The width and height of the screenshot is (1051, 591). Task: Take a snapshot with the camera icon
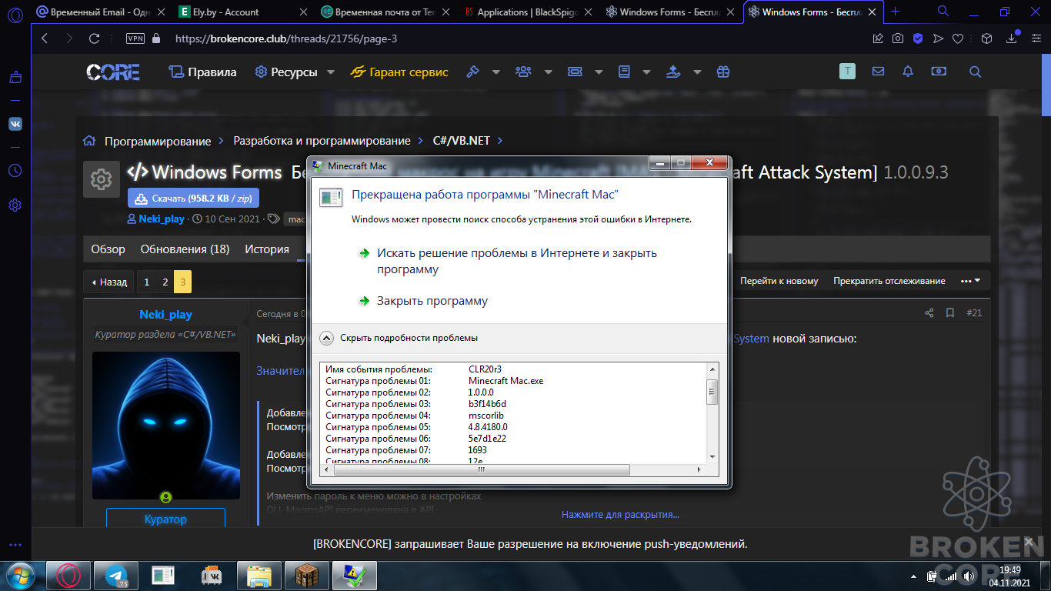click(898, 38)
